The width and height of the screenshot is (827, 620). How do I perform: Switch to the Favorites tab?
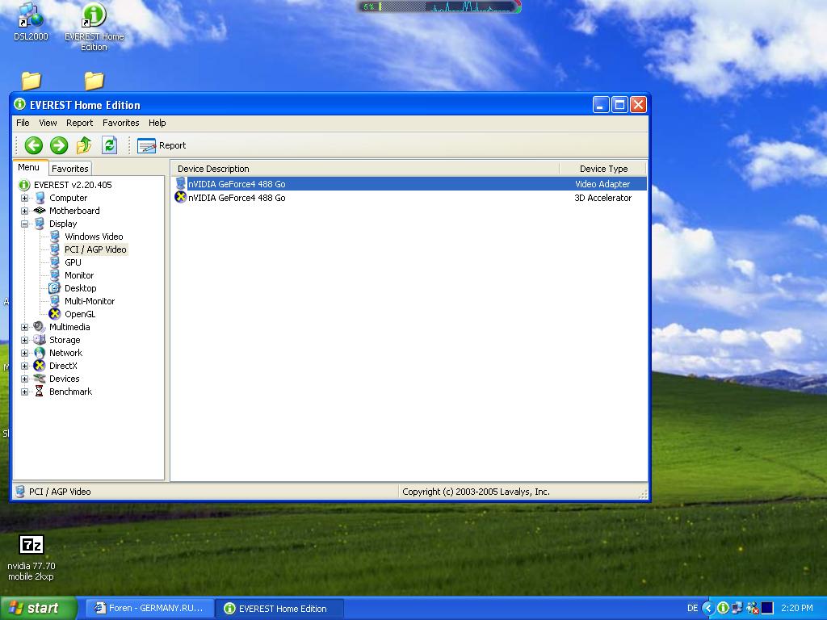click(70, 169)
